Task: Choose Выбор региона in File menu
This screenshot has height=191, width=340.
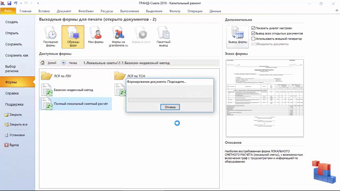Action: point(12,69)
